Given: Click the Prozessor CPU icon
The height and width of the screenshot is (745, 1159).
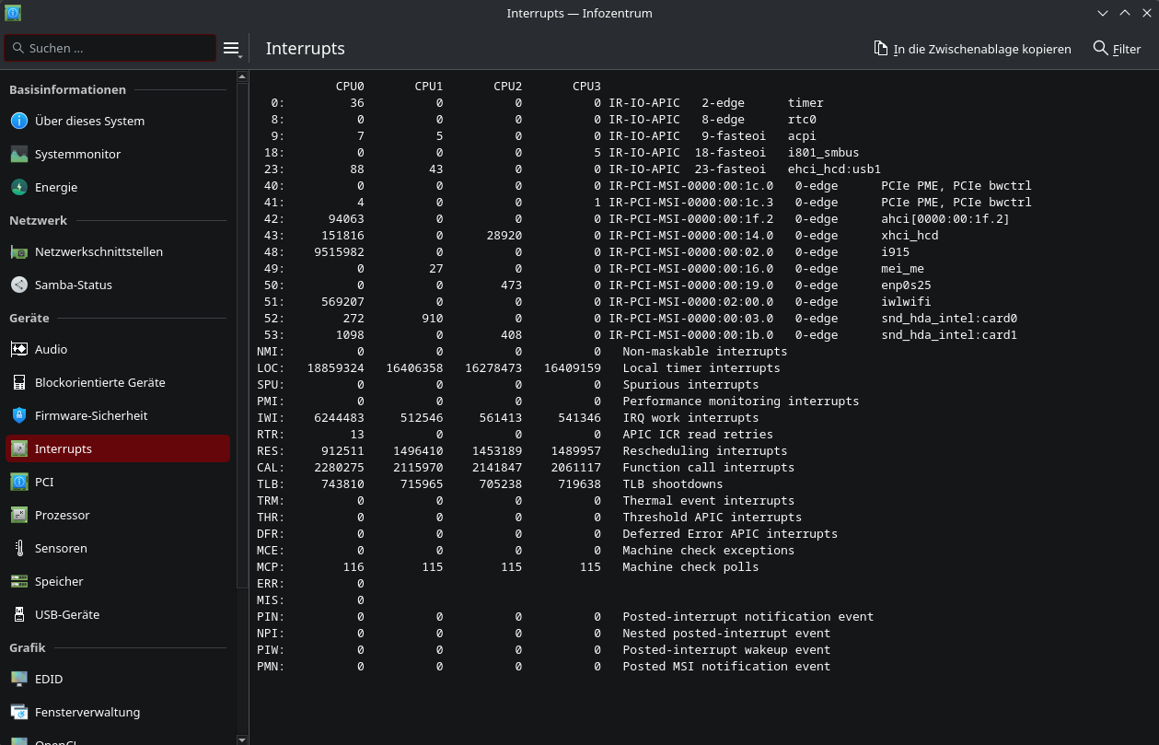Looking at the screenshot, I should (19, 515).
